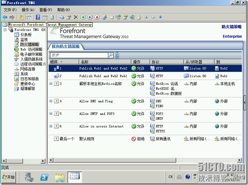Sort by the 名称 column header
Screen dimensions: 248x185
[x=105, y=62]
